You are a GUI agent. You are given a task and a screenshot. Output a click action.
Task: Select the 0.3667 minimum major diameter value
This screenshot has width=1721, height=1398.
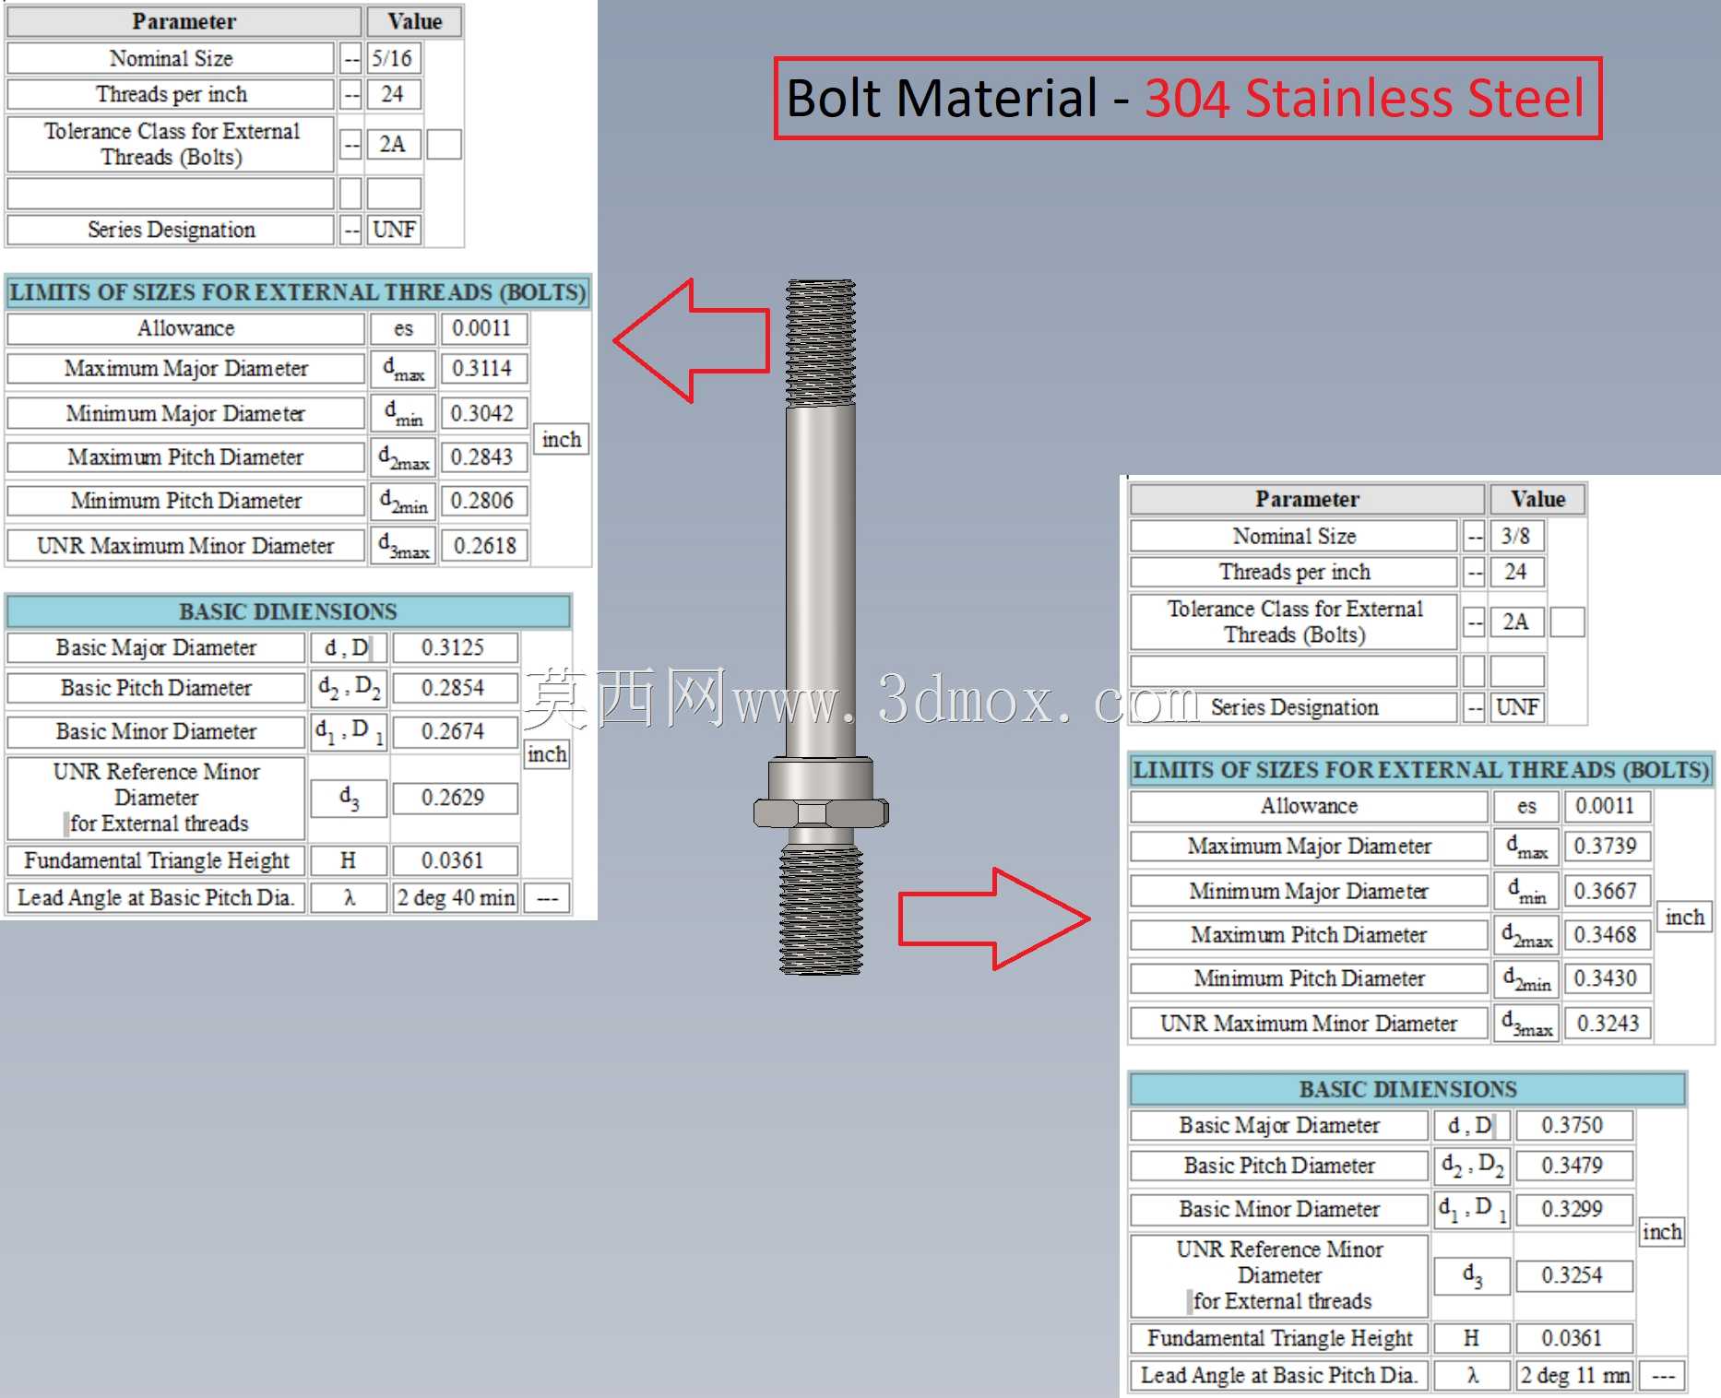tap(1606, 891)
